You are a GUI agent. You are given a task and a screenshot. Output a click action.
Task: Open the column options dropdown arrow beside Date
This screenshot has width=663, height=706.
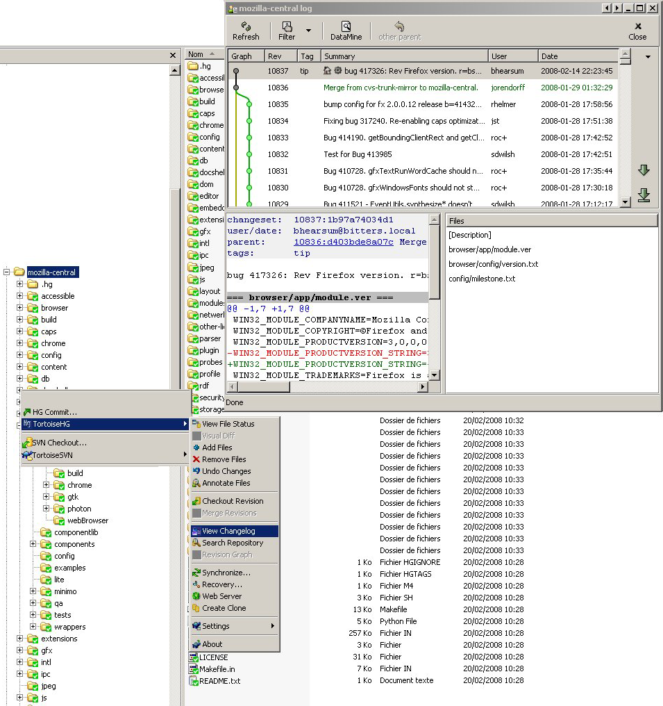[x=648, y=57]
